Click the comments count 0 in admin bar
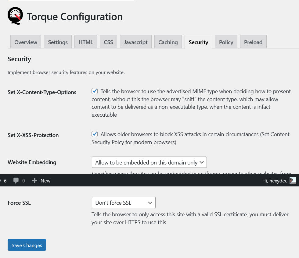This screenshot has width=299, height=258. coord(23,181)
